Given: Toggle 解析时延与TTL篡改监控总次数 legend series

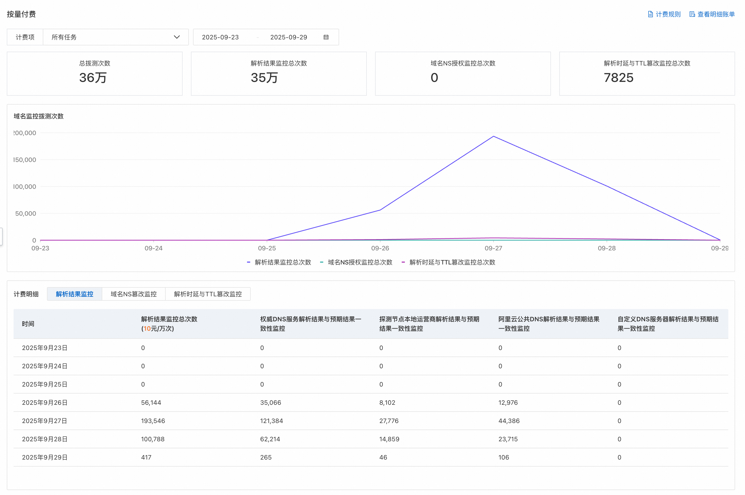Looking at the screenshot, I should click(448, 262).
